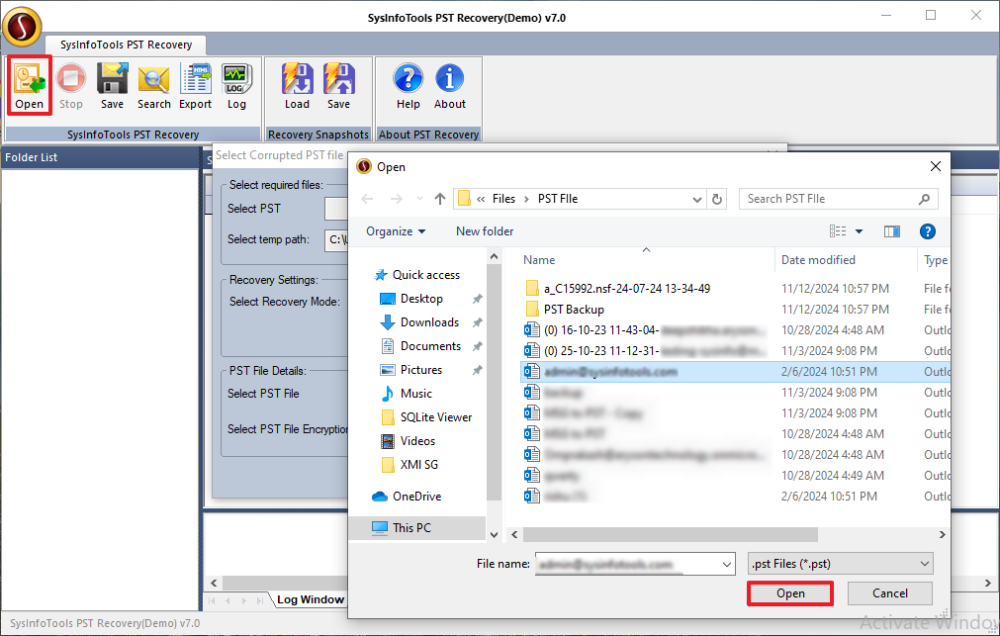Click the Save floppy disk toolbar icon
Screen dimensions: 1000x636
(112, 87)
